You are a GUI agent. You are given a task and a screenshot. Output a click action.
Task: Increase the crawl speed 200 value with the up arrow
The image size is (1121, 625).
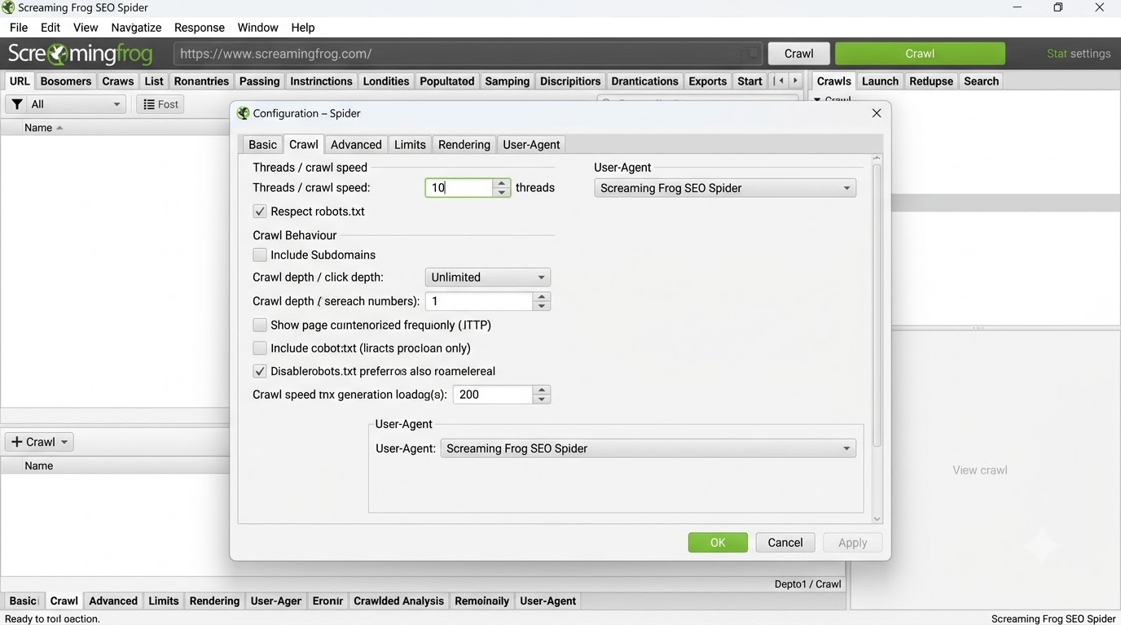click(542, 390)
